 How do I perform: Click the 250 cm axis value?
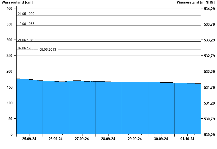9,56
